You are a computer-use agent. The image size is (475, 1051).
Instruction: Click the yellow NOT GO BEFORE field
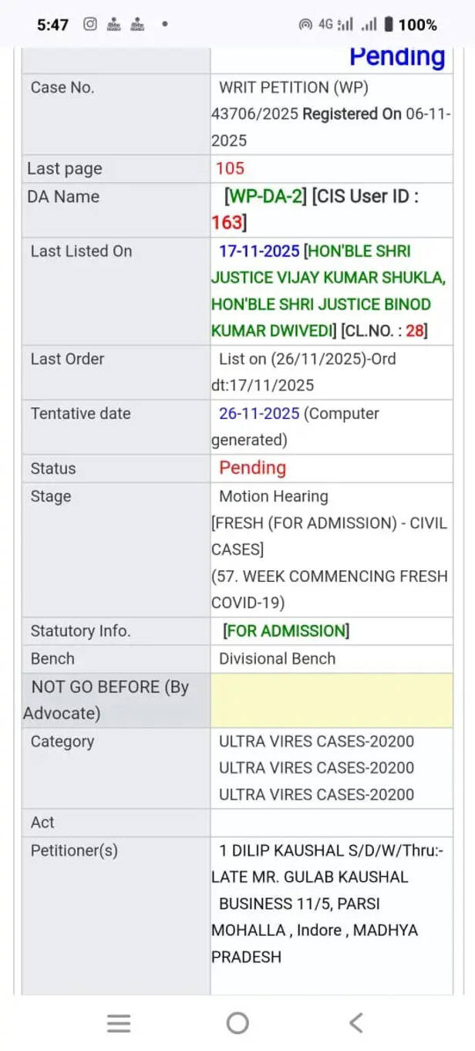[332, 700]
